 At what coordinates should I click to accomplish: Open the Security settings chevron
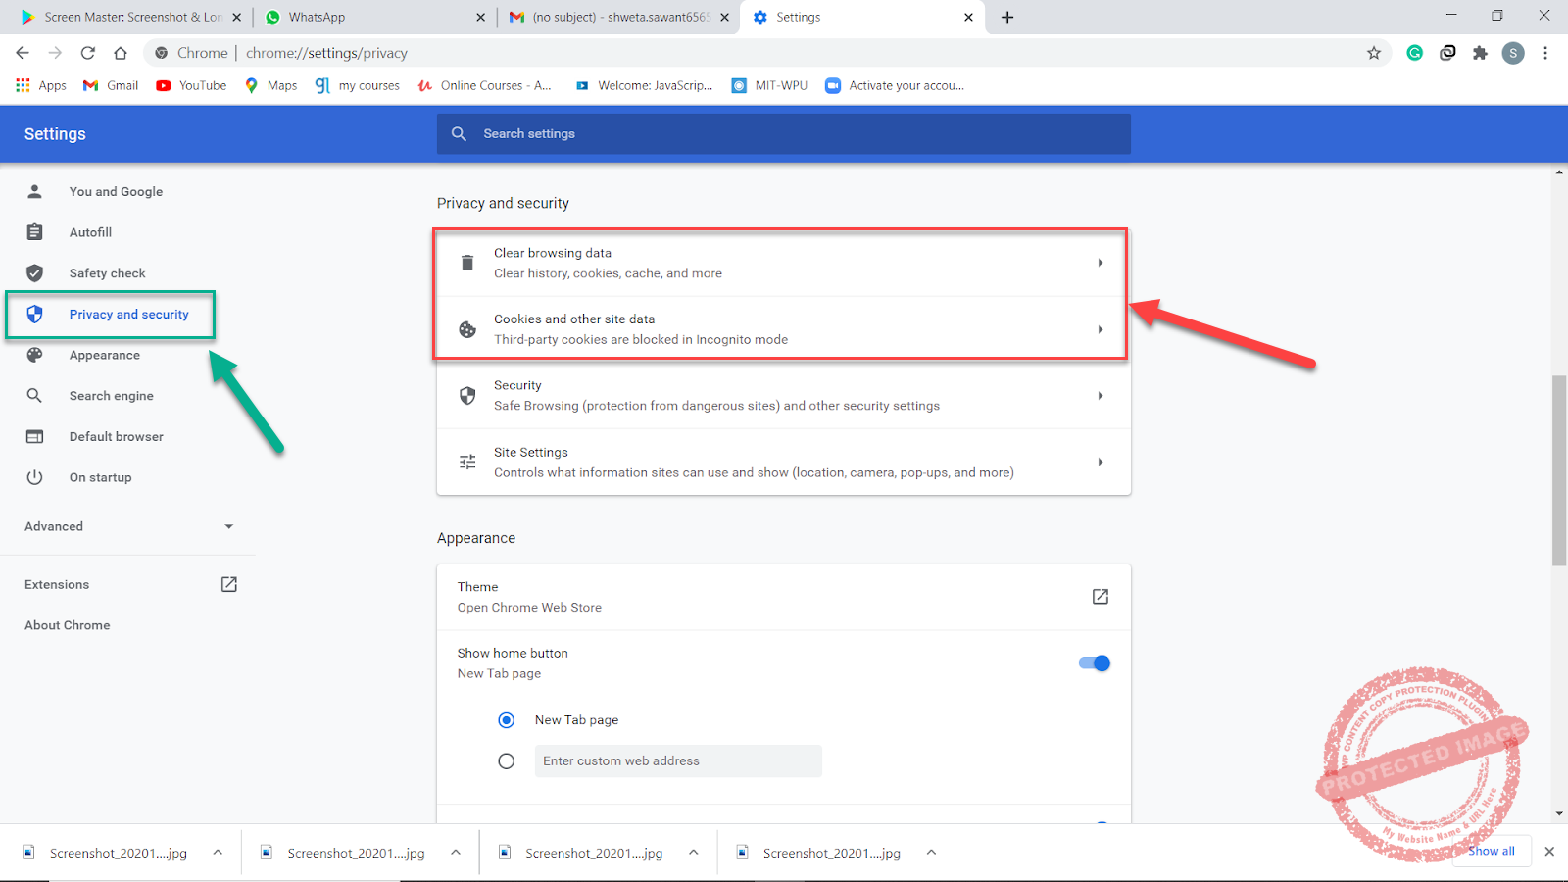tap(1100, 395)
